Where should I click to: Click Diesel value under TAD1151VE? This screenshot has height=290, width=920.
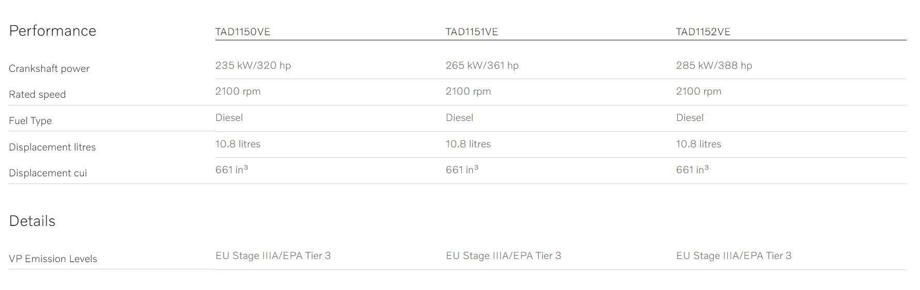459,118
